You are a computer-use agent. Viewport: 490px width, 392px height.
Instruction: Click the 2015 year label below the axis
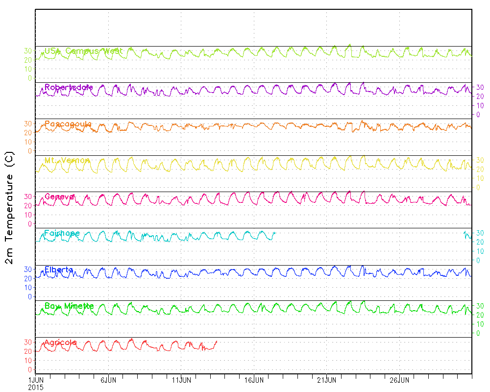point(35,387)
